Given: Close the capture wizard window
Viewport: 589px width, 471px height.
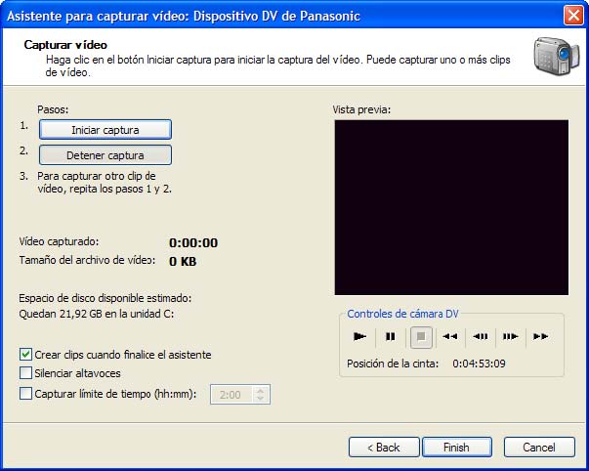Looking at the screenshot, I should 573,16.
